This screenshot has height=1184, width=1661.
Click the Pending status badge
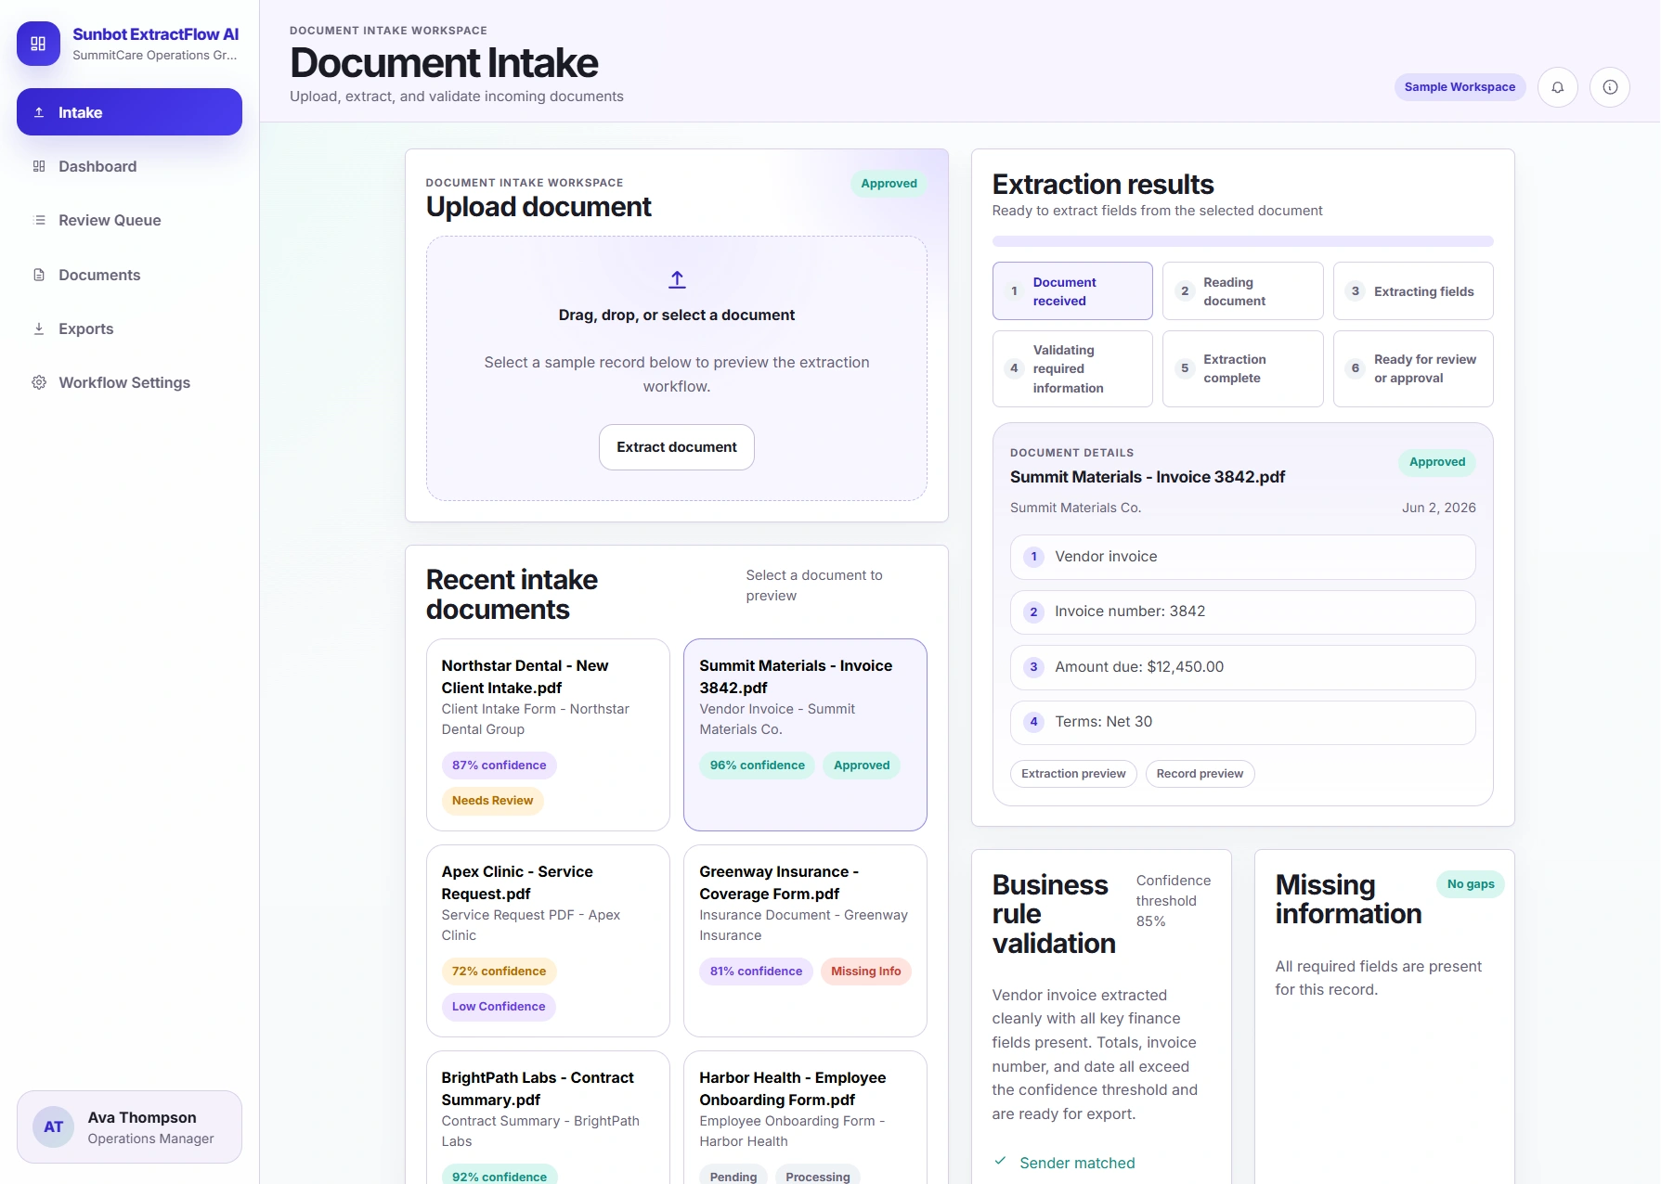click(x=733, y=1175)
